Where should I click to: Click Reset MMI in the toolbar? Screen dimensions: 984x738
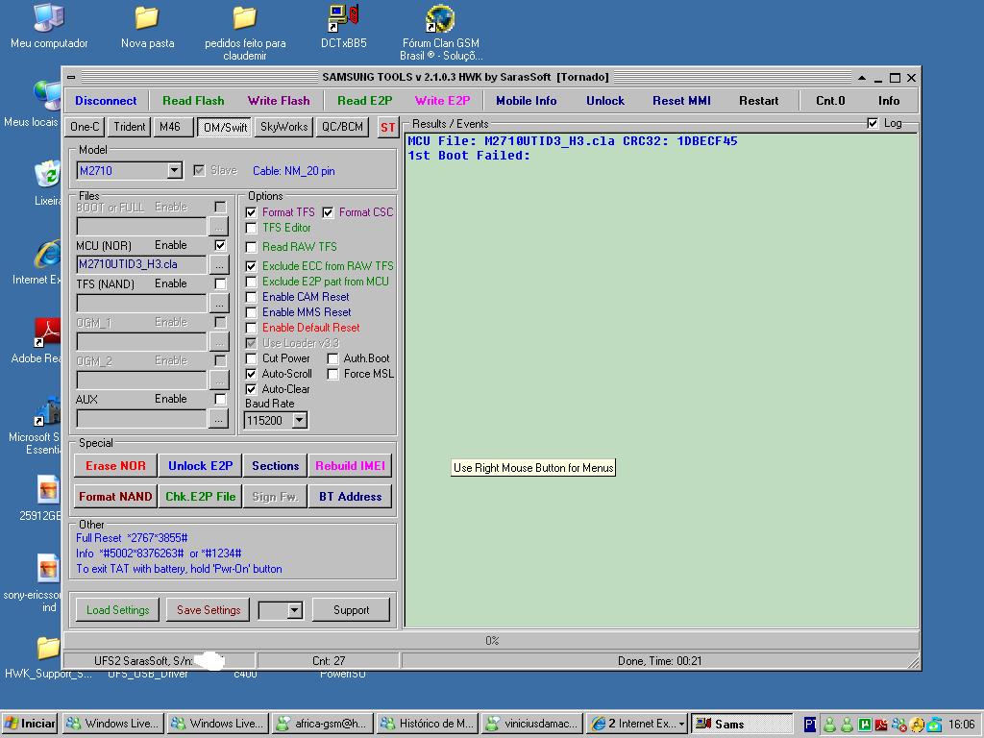[x=681, y=100]
